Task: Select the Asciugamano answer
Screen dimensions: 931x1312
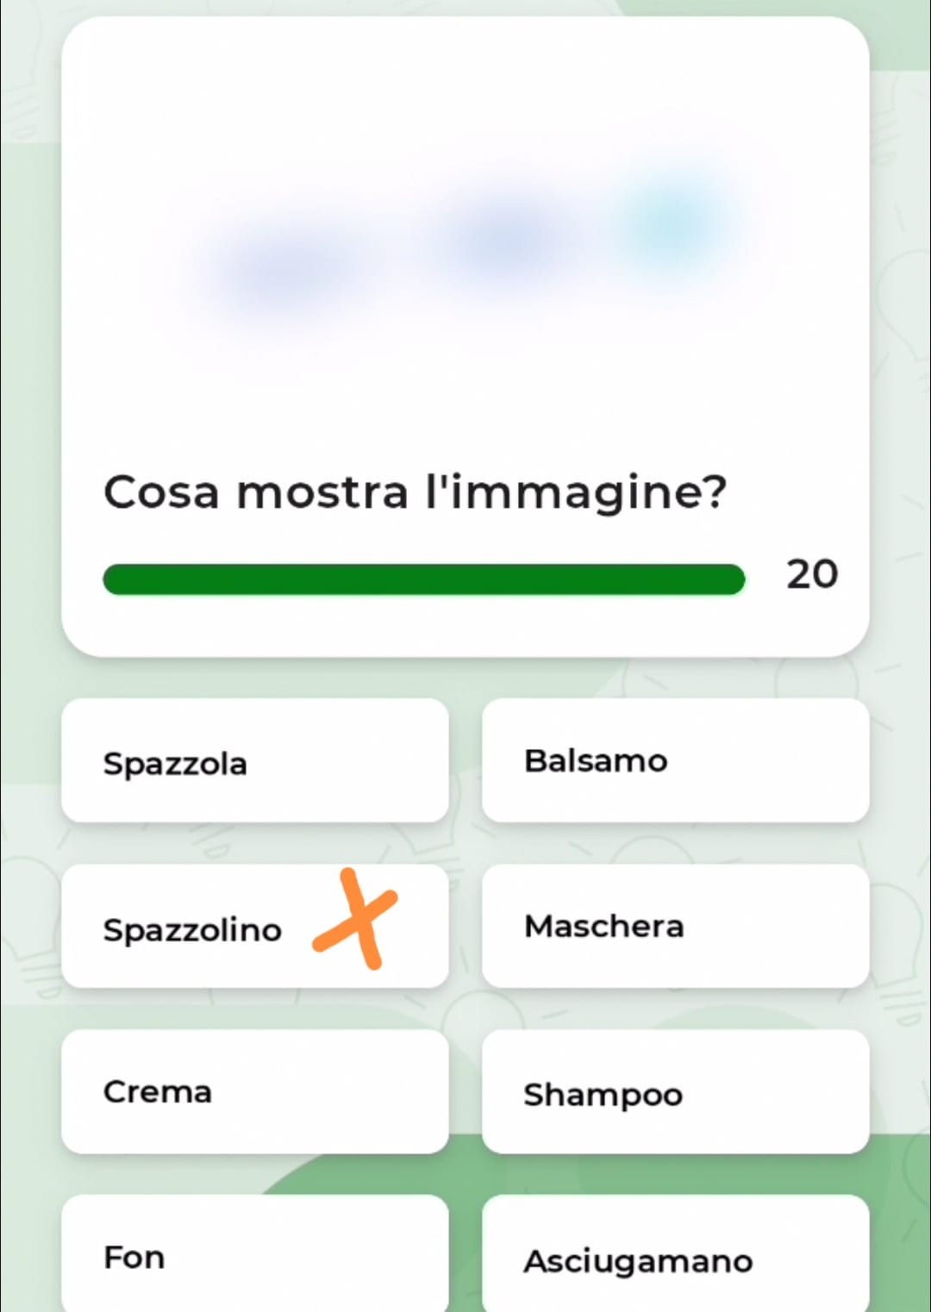Action: 675,1259
